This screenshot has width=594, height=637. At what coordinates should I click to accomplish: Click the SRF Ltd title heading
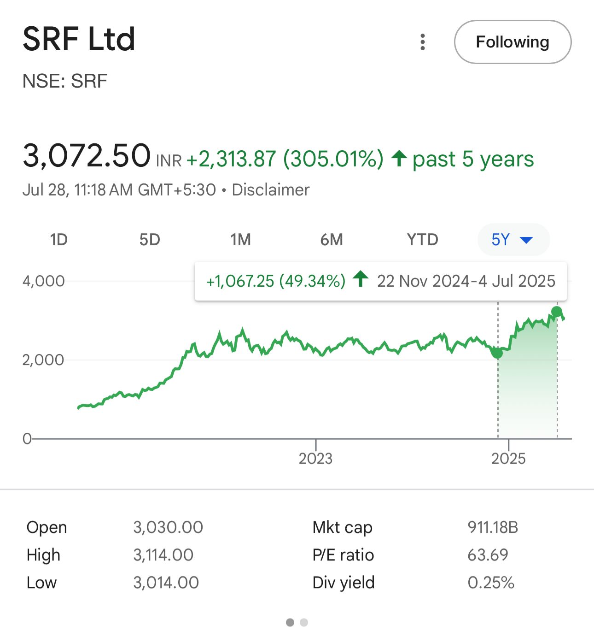pyautogui.click(x=79, y=39)
